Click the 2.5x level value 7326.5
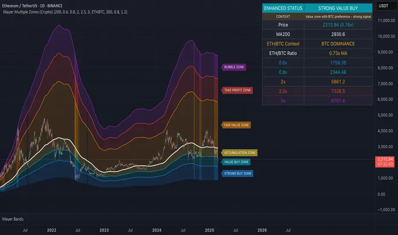Image resolution: width=398 pixels, height=235 pixels. point(338,91)
